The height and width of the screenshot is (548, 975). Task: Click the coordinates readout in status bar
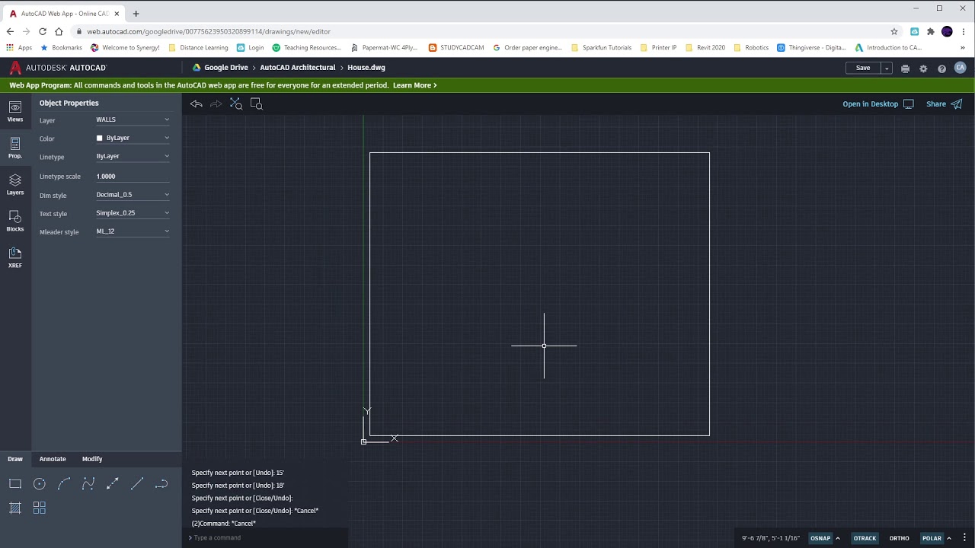(x=771, y=538)
